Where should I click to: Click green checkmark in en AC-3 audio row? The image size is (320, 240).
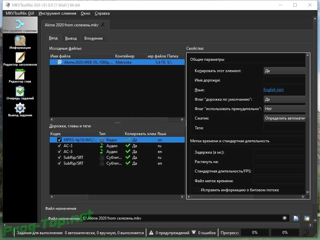pos(128,152)
